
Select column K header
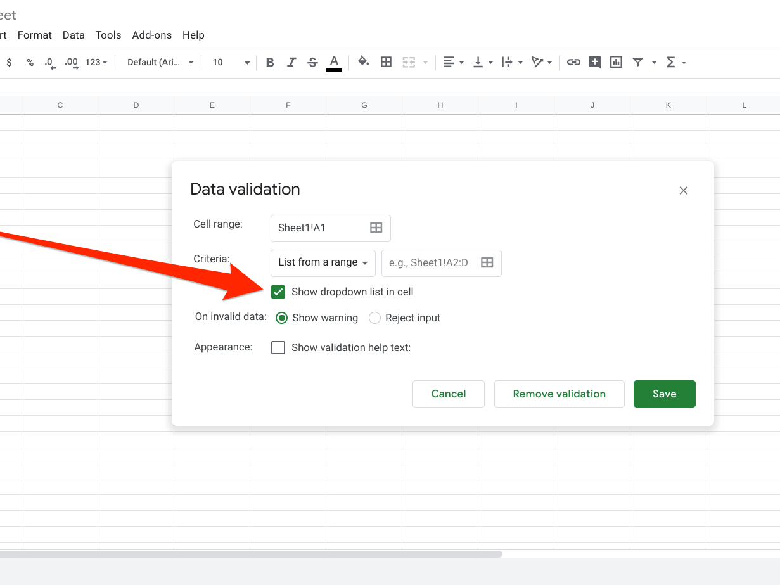[x=668, y=105]
